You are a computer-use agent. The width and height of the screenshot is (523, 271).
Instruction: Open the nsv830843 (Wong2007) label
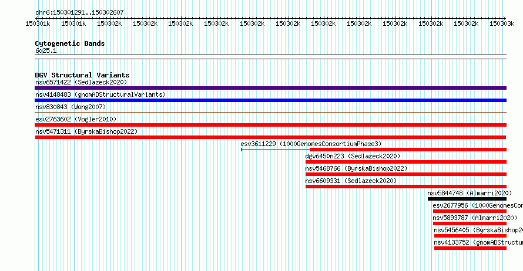(71, 107)
